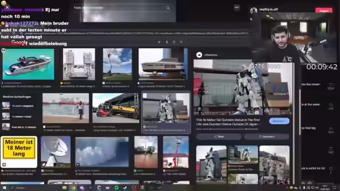
Task: Click the Google search magnifier icon
Action: coord(181,42)
